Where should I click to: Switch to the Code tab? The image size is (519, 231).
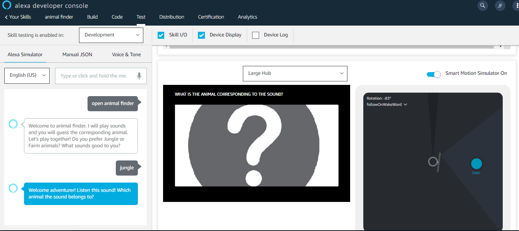point(117,17)
